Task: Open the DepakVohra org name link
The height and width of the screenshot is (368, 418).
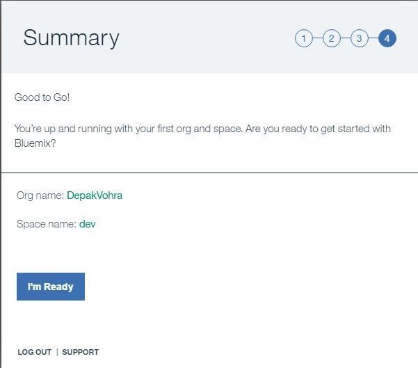Action: (95, 195)
